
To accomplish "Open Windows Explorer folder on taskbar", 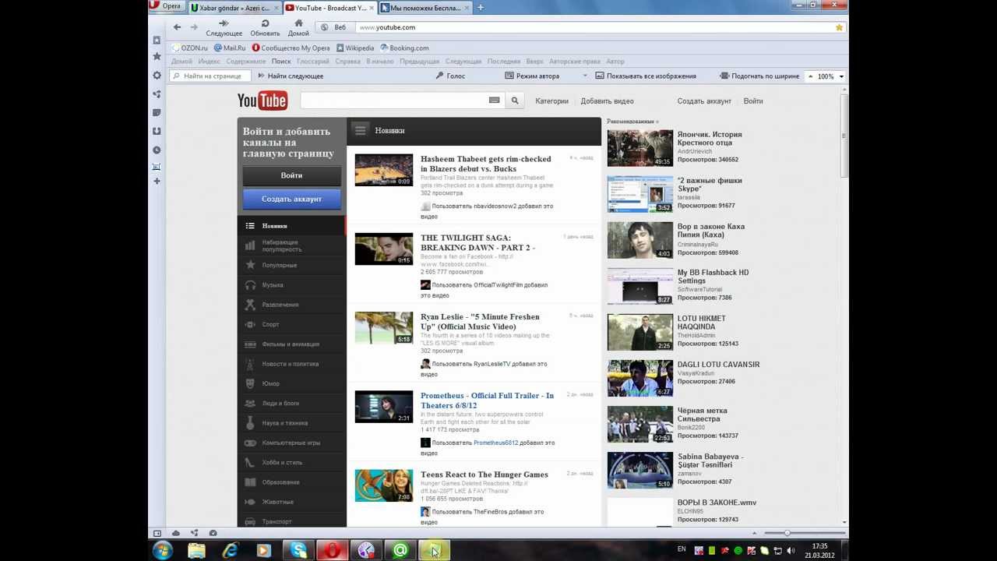I will pos(196,551).
